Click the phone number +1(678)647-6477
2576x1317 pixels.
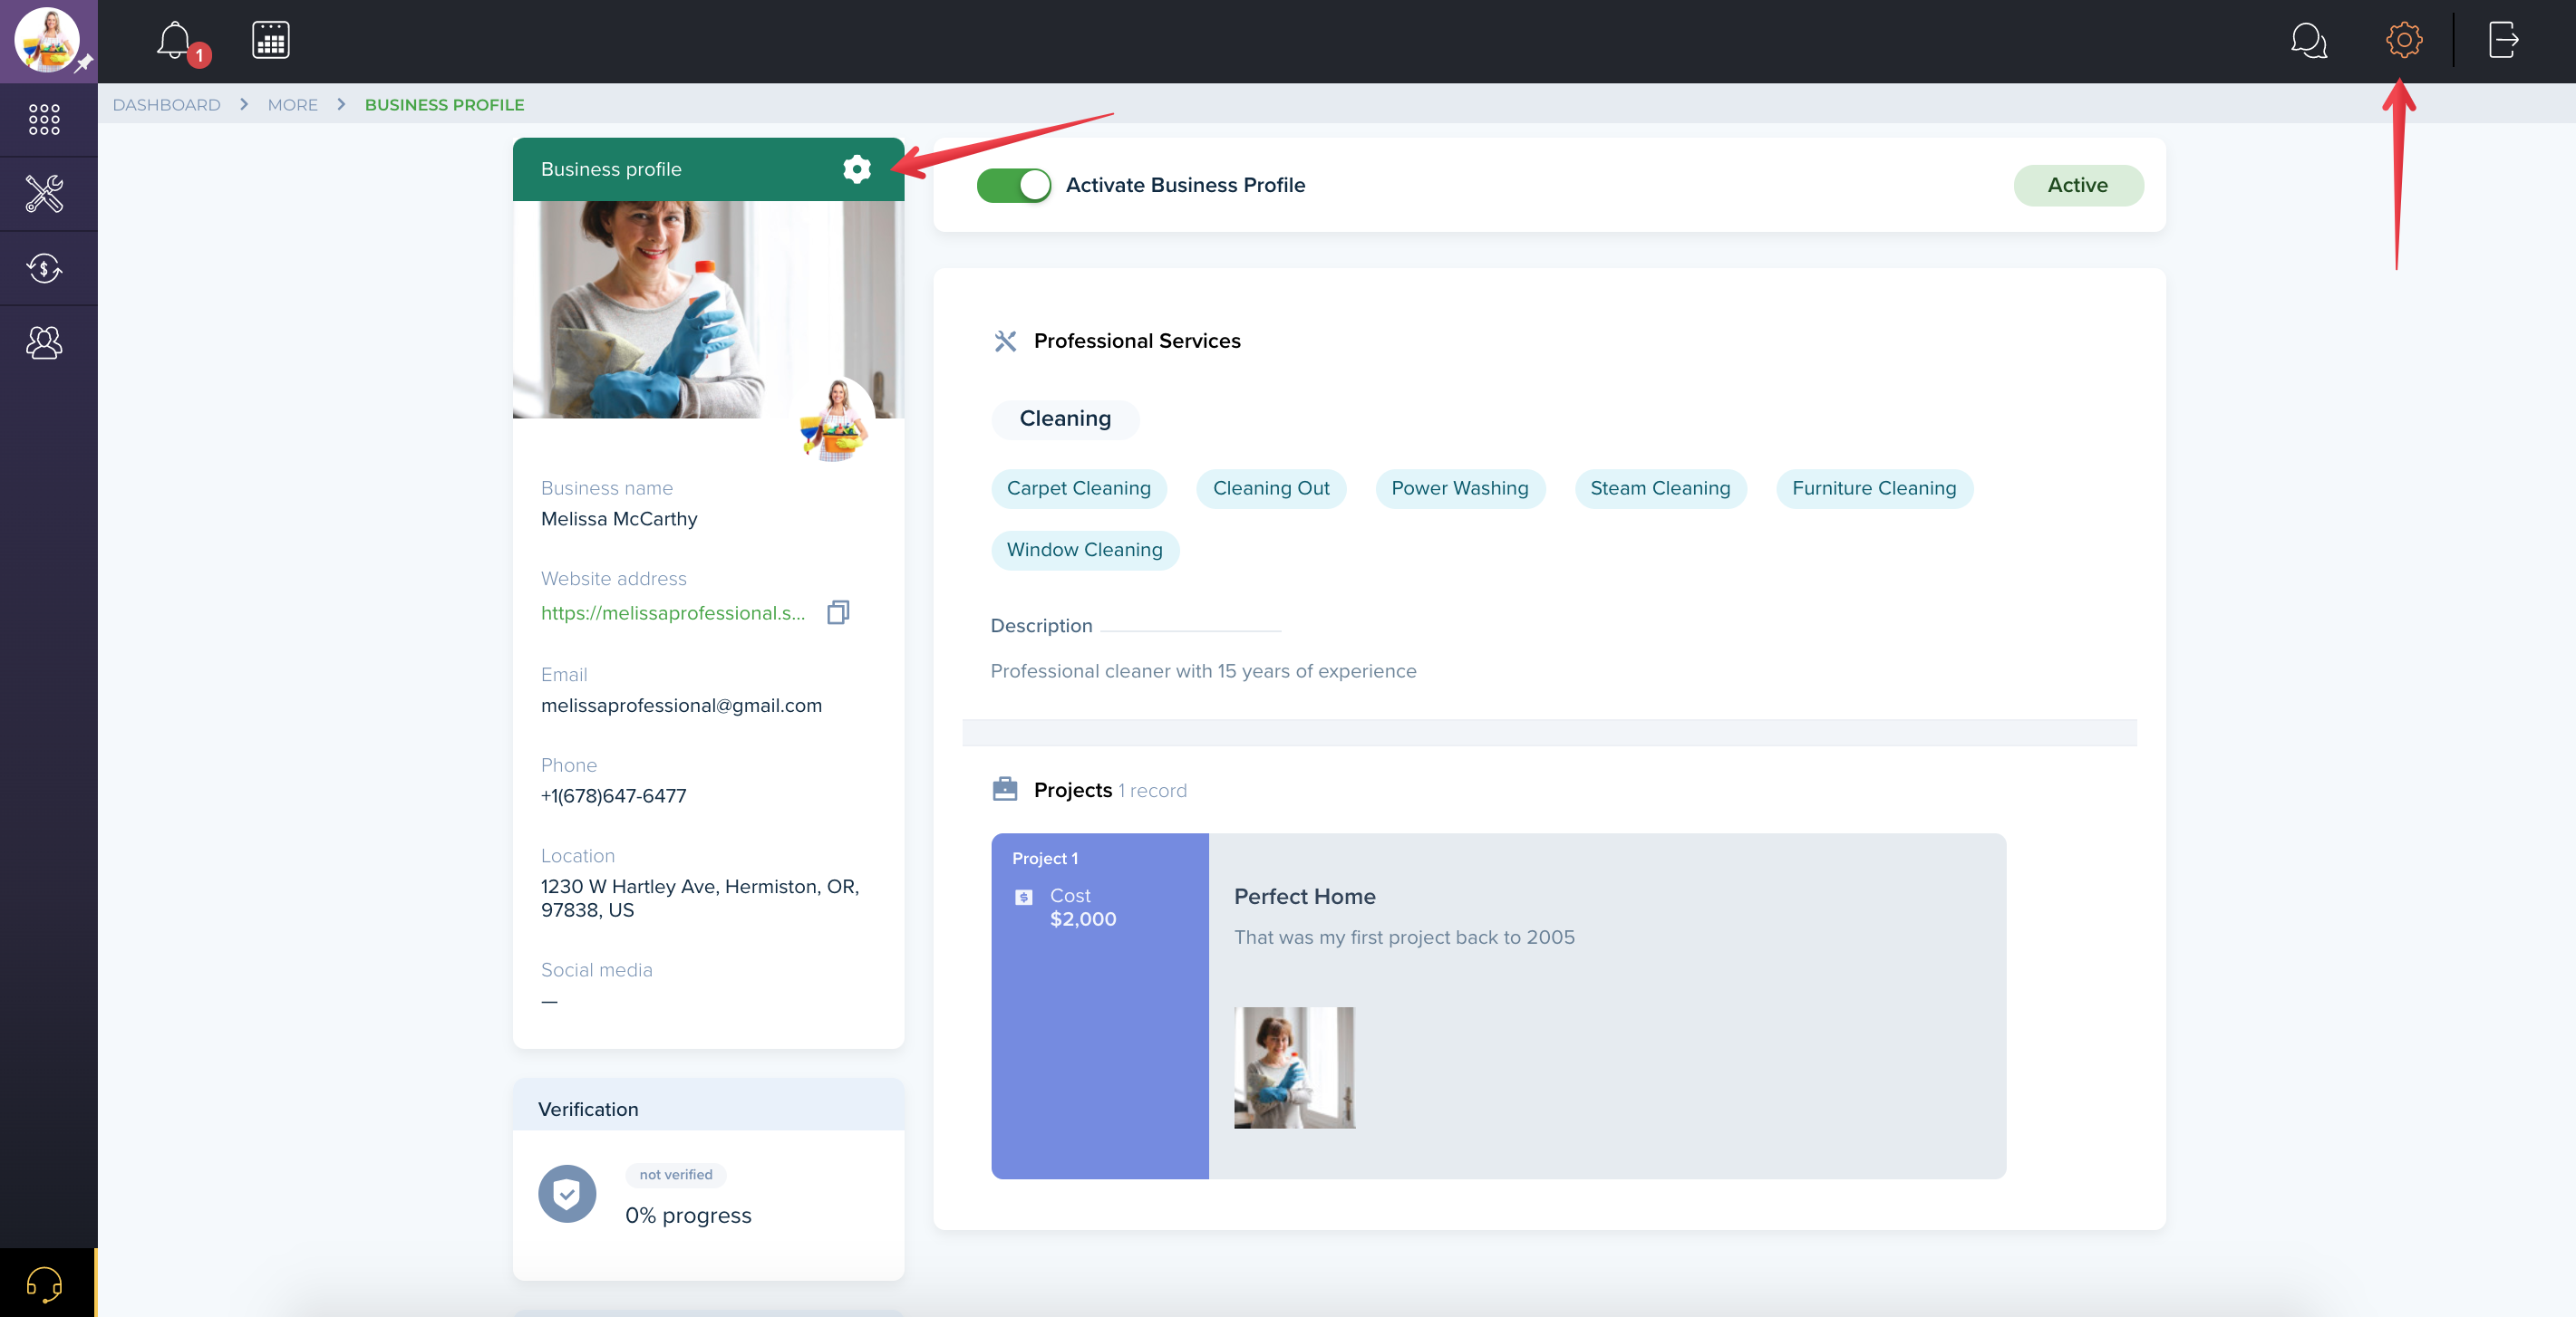pos(613,795)
